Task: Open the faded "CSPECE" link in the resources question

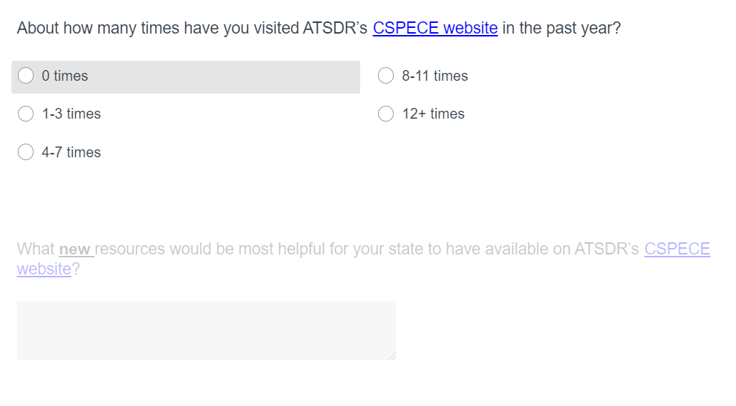Action: coord(677,249)
